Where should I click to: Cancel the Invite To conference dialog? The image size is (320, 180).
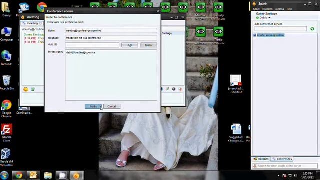pos(112,106)
